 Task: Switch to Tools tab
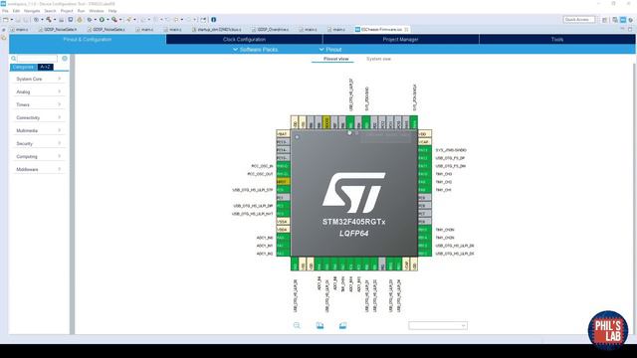click(x=557, y=40)
